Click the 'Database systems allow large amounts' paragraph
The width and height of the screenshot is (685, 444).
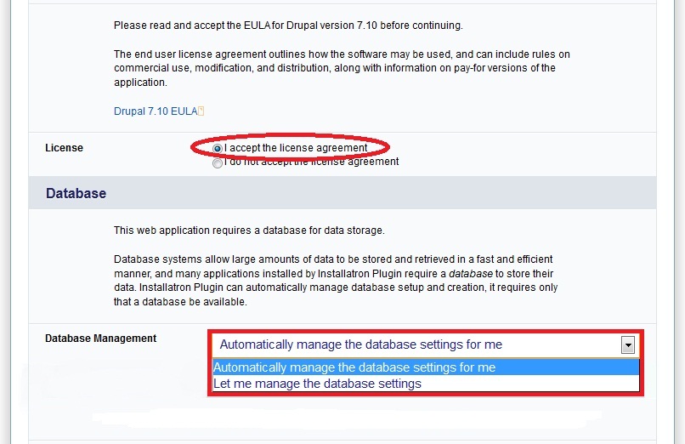pos(336,281)
